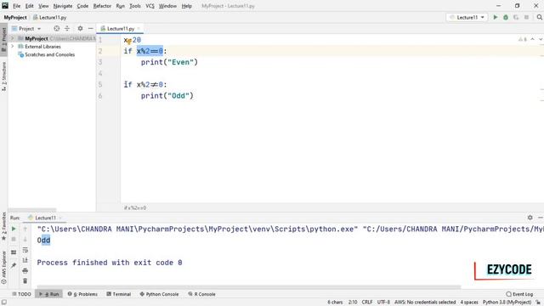544x306 pixels.
Task: Run Lecture11 with the green play button
Action: coord(496,17)
